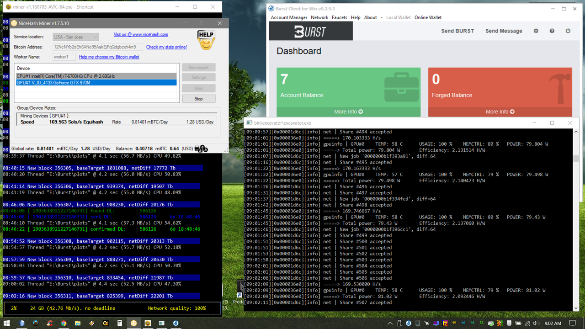Click the Send Message button

[x=504, y=31]
